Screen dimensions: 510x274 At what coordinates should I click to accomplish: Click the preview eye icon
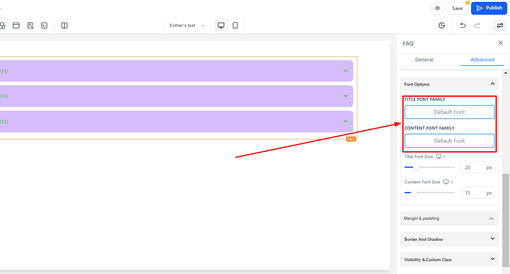pos(437,8)
